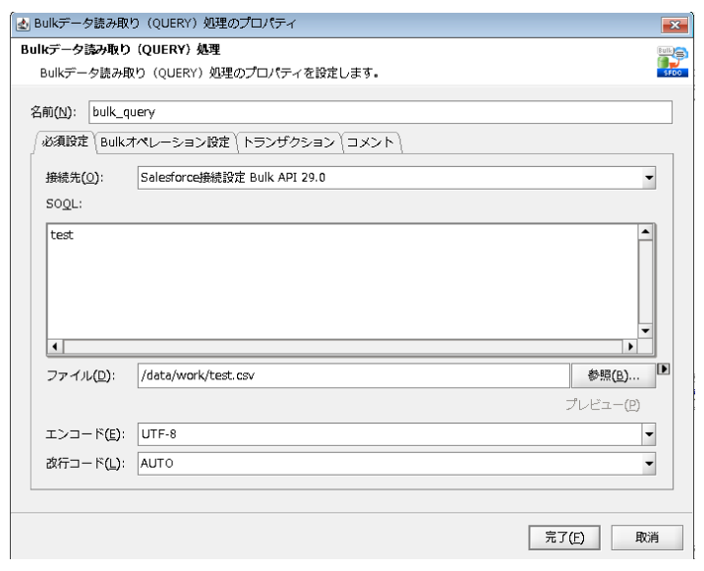Viewport: 704px width, 571px height.
Task: Click the 参照(B)... browse button
Action: 614,375
